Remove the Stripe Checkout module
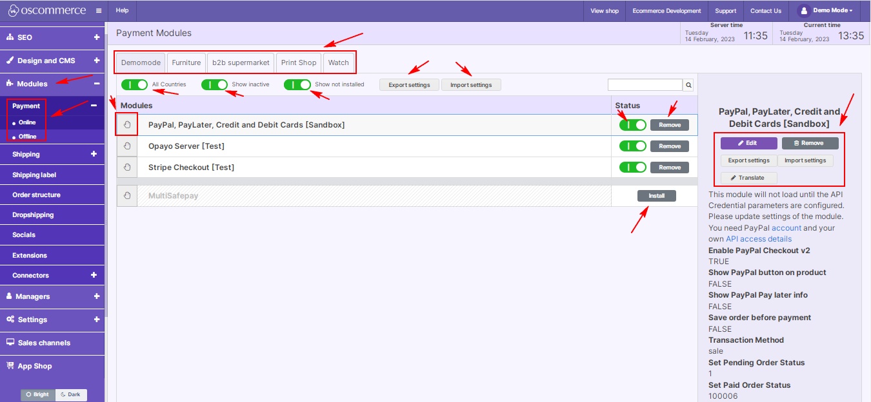The image size is (871, 402). pyautogui.click(x=670, y=167)
